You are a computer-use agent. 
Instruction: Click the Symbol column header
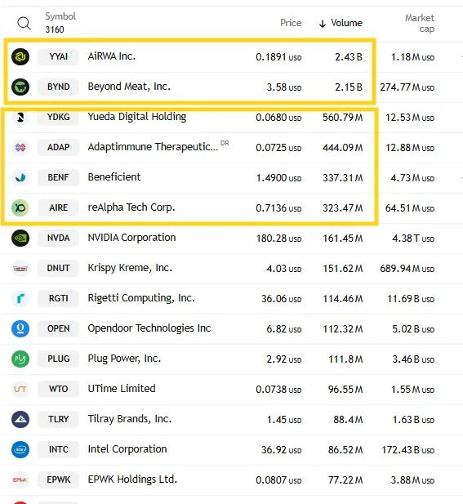(x=60, y=16)
